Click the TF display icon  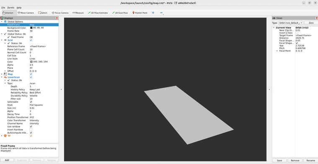[x=5, y=136]
